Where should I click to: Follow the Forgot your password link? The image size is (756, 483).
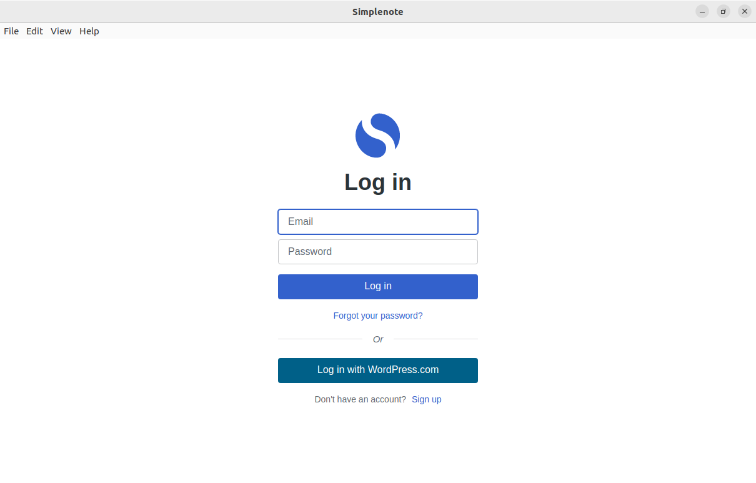click(378, 316)
